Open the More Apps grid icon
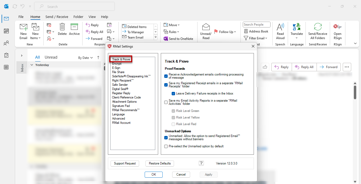 (x=6, y=67)
